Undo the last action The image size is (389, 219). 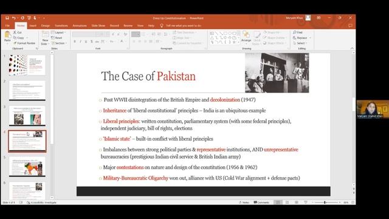pyautogui.click(x=13, y=18)
